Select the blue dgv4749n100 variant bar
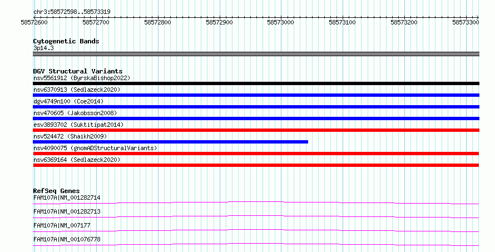This screenshot has height=252, width=495. pos(256,107)
